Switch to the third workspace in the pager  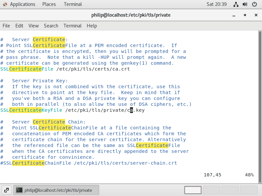click(x=230, y=190)
